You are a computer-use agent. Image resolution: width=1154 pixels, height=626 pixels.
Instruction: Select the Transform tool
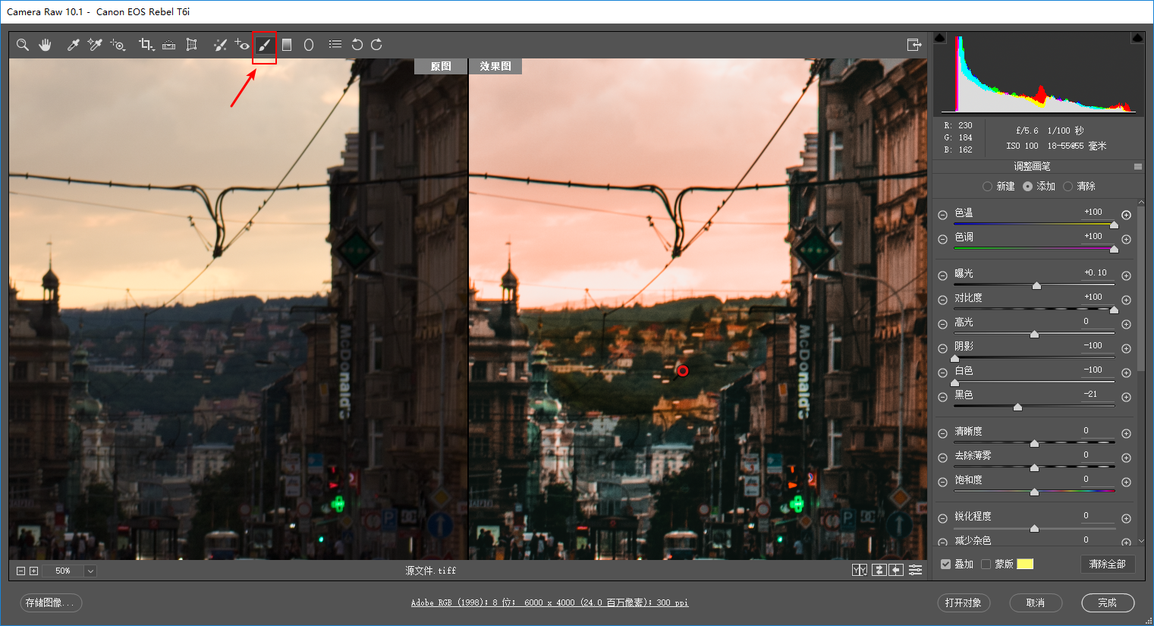coord(192,45)
